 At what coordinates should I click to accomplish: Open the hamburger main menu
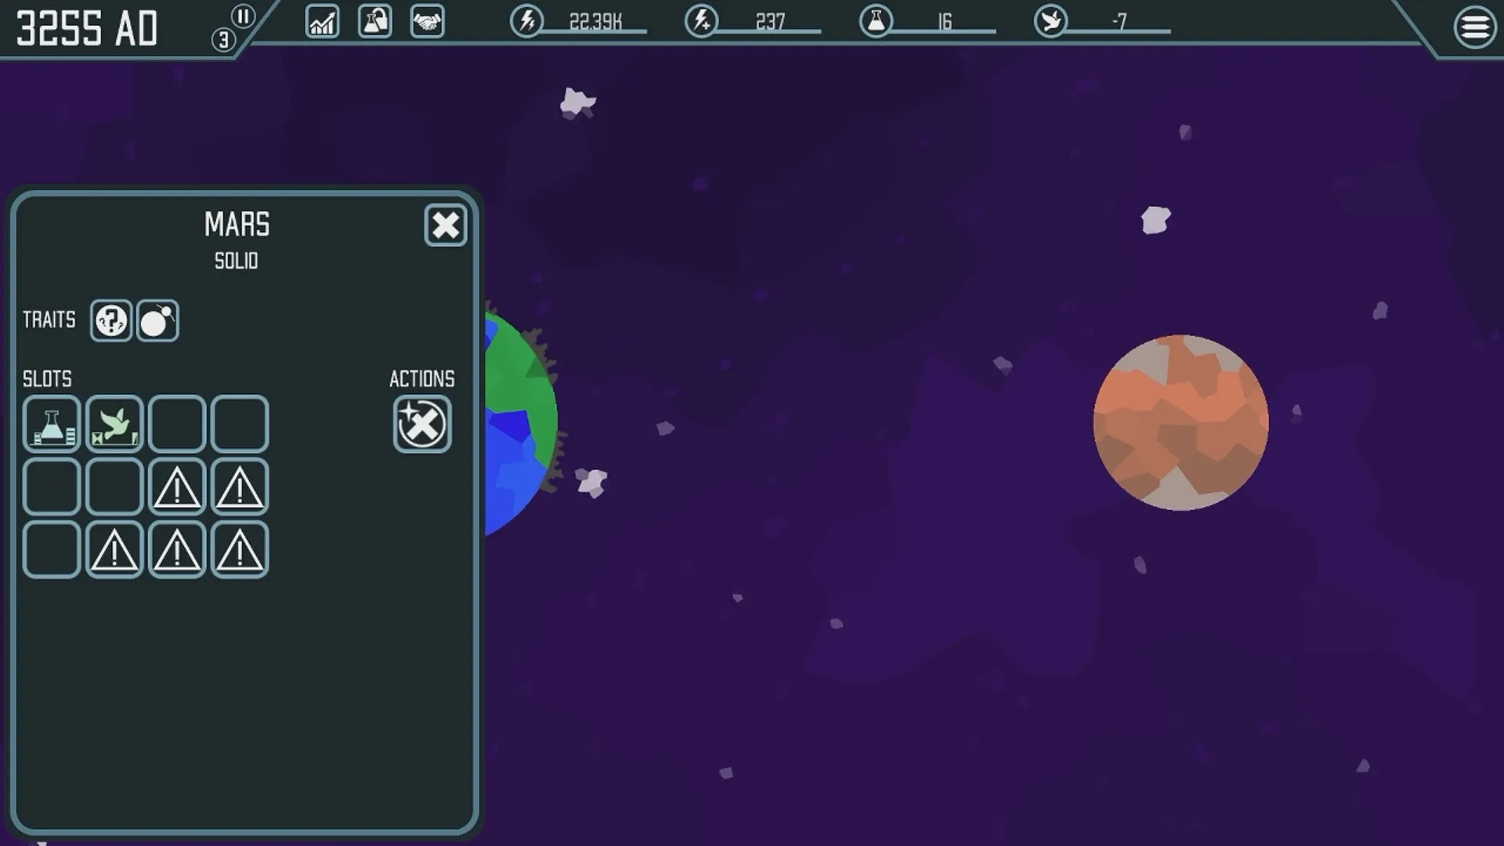[x=1474, y=28]
